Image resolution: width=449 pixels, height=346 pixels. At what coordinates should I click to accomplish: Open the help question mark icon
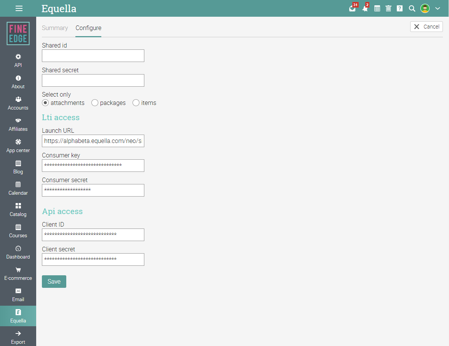pos(399,8)
